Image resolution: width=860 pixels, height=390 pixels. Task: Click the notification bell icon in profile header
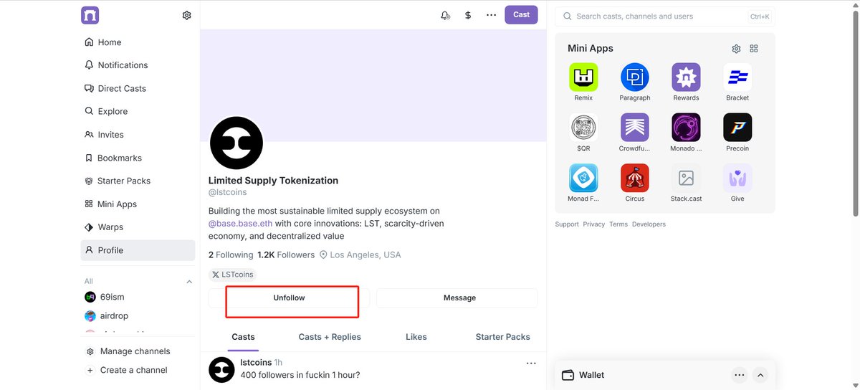tap(445, 15)
